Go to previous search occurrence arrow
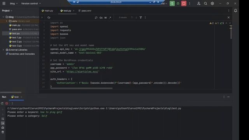 [132, 17]
